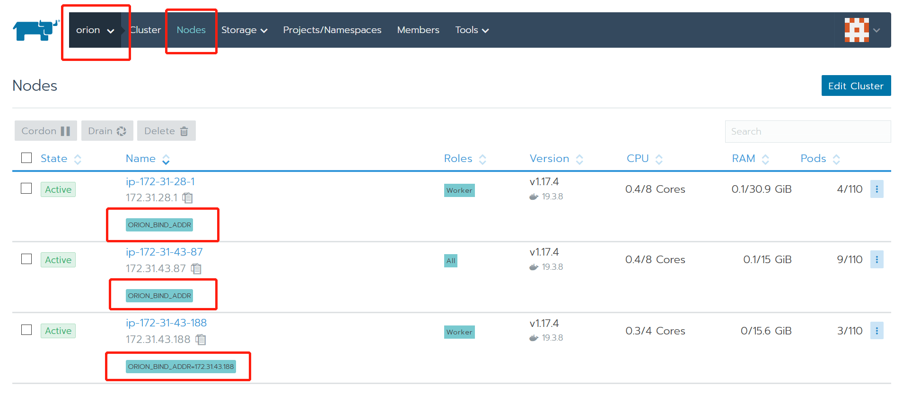Open actions menu for node ip-172-31-28-1
903x402 pixels.
pyautogui.click(x=876, y=189)
